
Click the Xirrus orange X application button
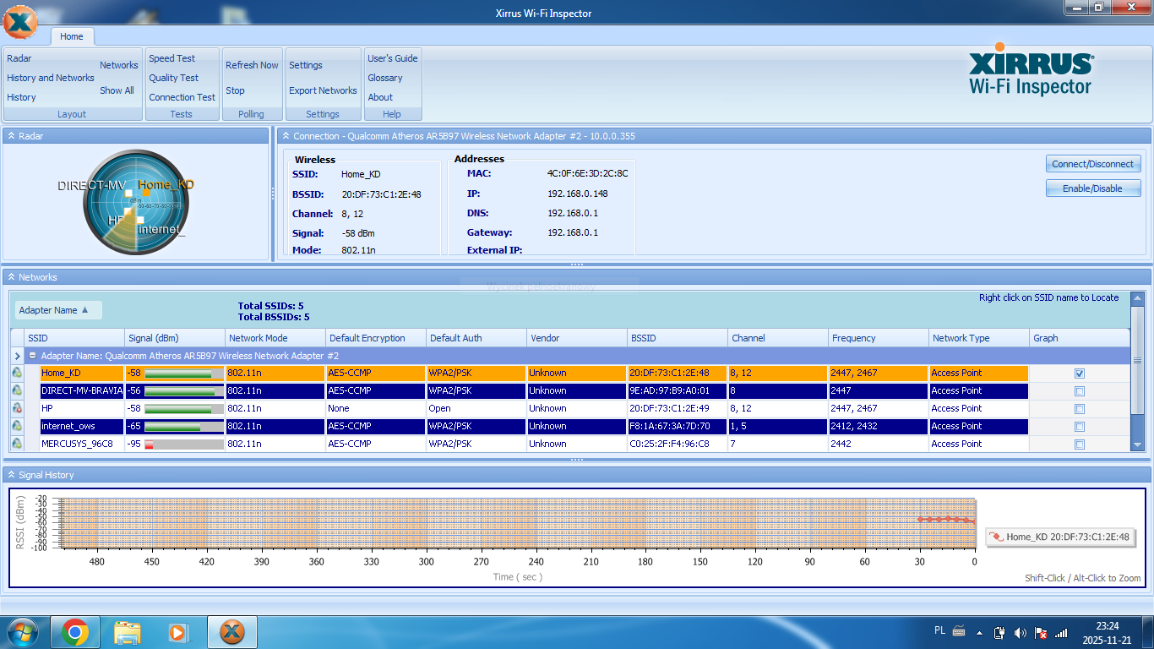coord(20,20)
